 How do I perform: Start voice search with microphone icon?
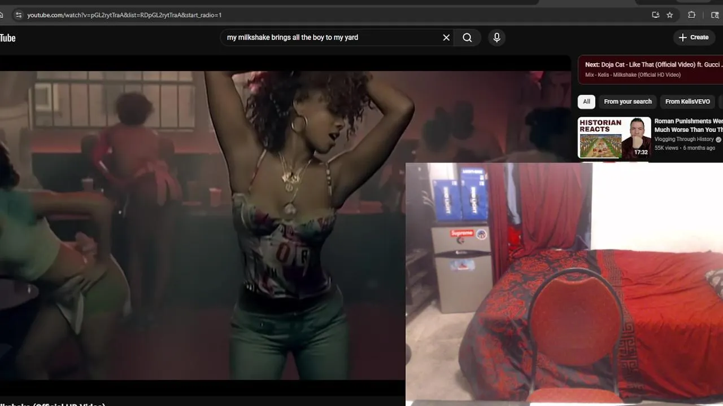pyautogui.click(x=496, y=37)
